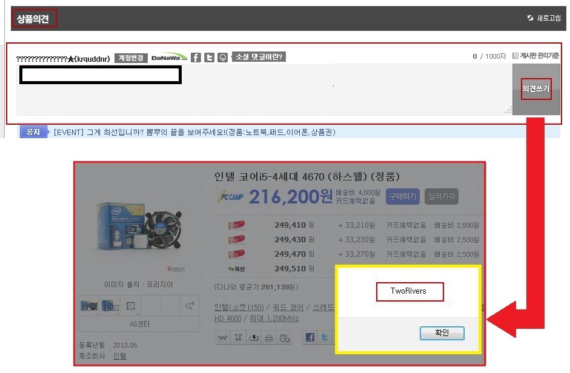Click the 다나와 평균가:261,139원 text
Viewport: 570px width, 373px height.
click(x=256, y=287)
